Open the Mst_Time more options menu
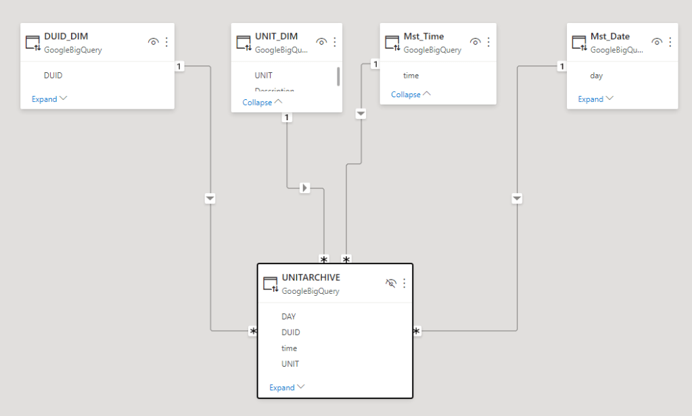This screenshot has width=692, height=416. (488, 42)
